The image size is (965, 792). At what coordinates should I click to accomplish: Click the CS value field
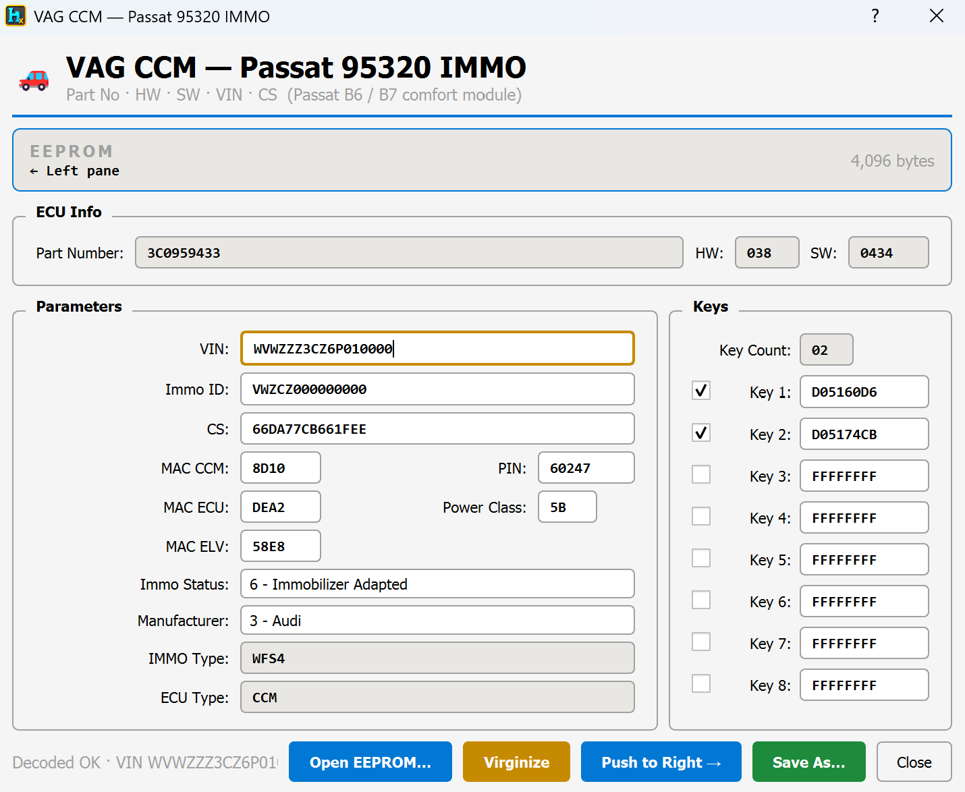pyautogui.click(x=437, y=428)
